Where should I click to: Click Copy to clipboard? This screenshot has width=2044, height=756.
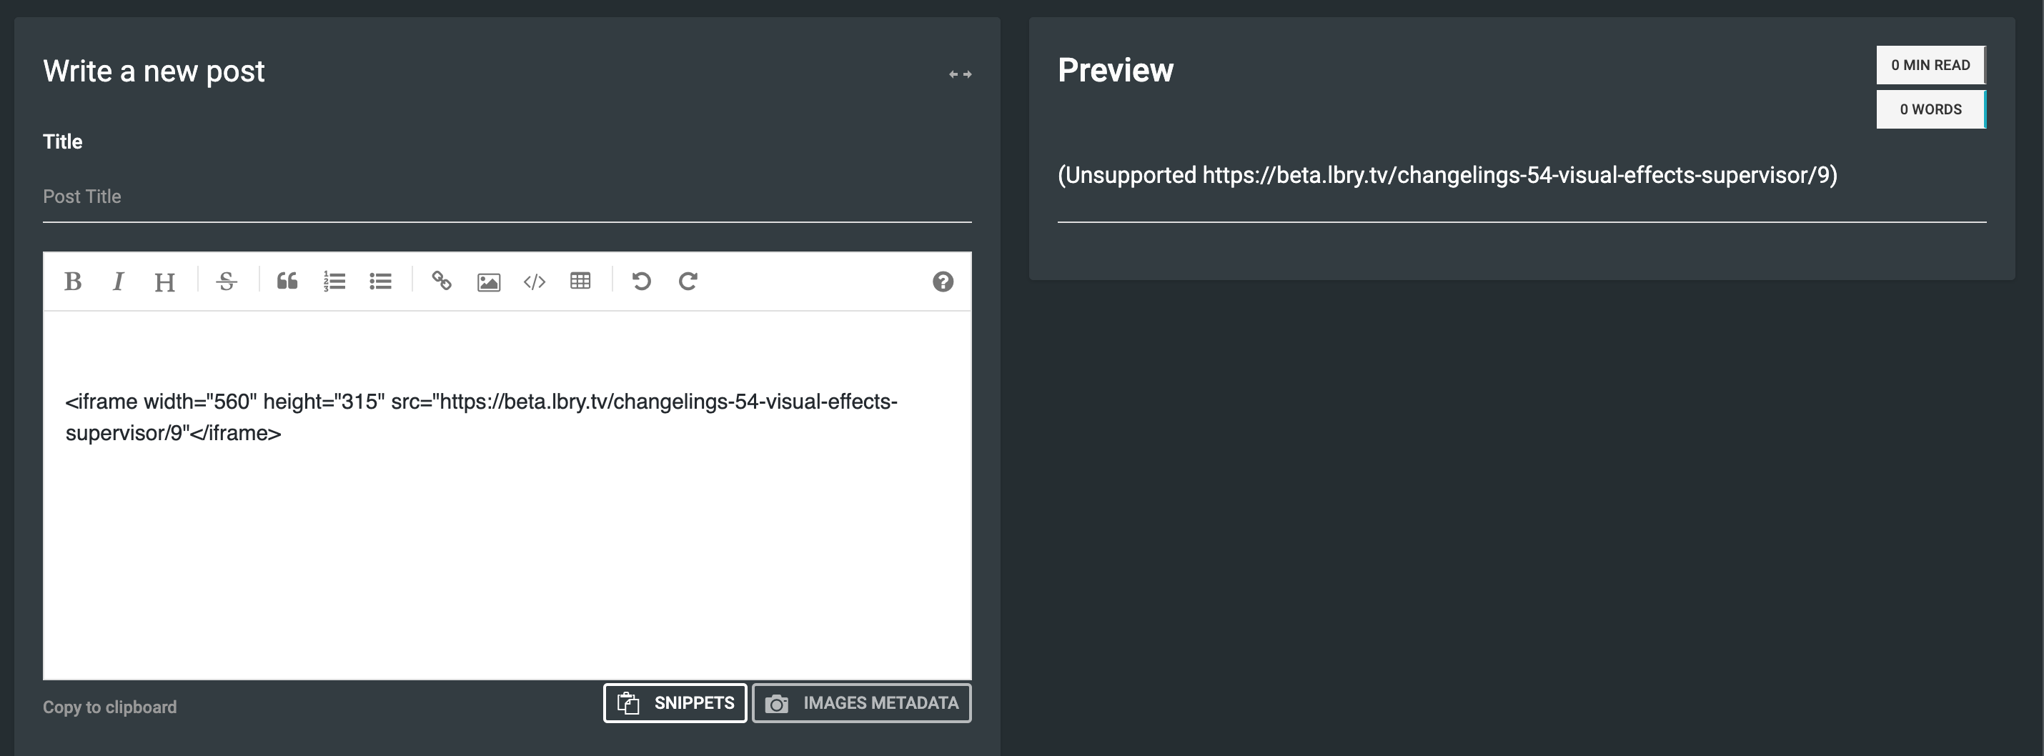tap(109, 707)
